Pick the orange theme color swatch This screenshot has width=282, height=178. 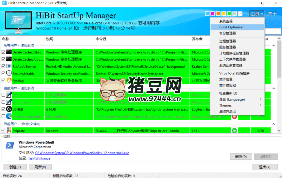(218, 14)
